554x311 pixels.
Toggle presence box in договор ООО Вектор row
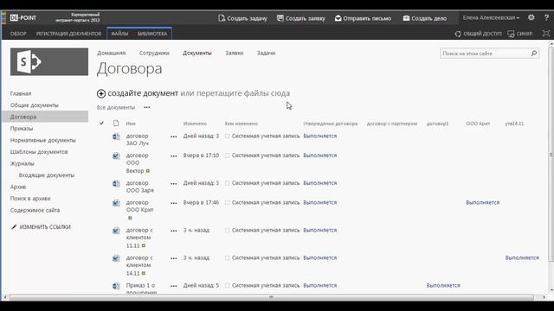(227, 155)
